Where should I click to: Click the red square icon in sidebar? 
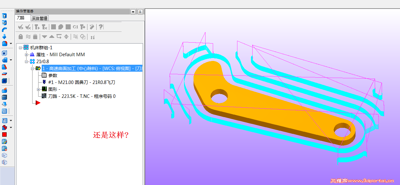[x=4, y=134]
